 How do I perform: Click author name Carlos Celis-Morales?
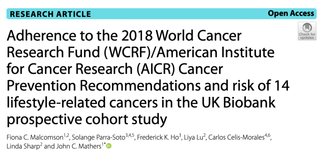236,138
